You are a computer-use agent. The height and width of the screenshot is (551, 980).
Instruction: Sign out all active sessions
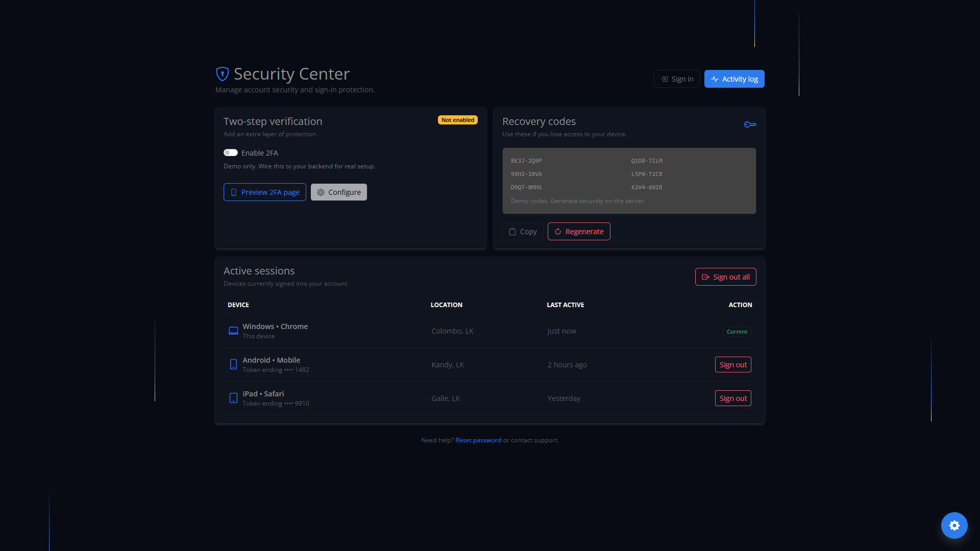[x=725, y=277]
